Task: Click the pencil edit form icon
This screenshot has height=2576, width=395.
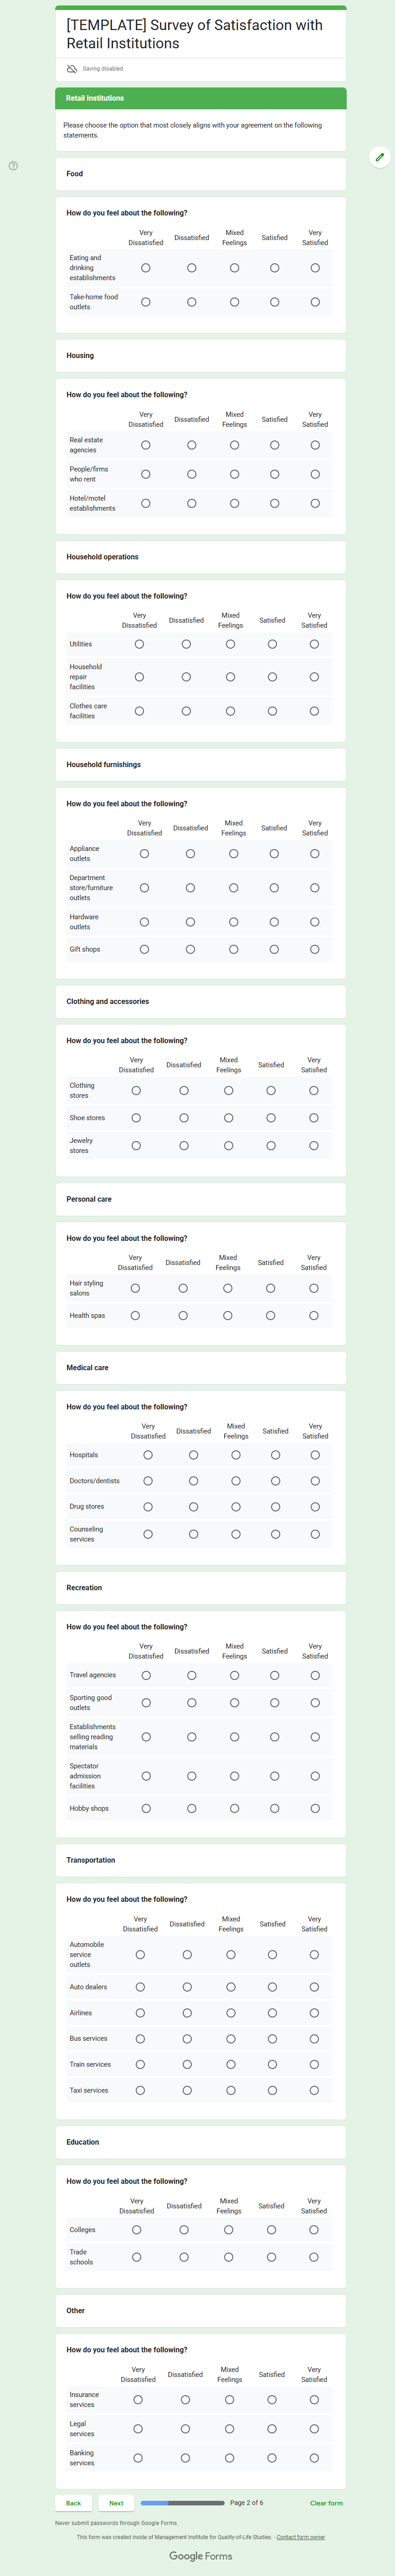Action: [x=380, y=157]
